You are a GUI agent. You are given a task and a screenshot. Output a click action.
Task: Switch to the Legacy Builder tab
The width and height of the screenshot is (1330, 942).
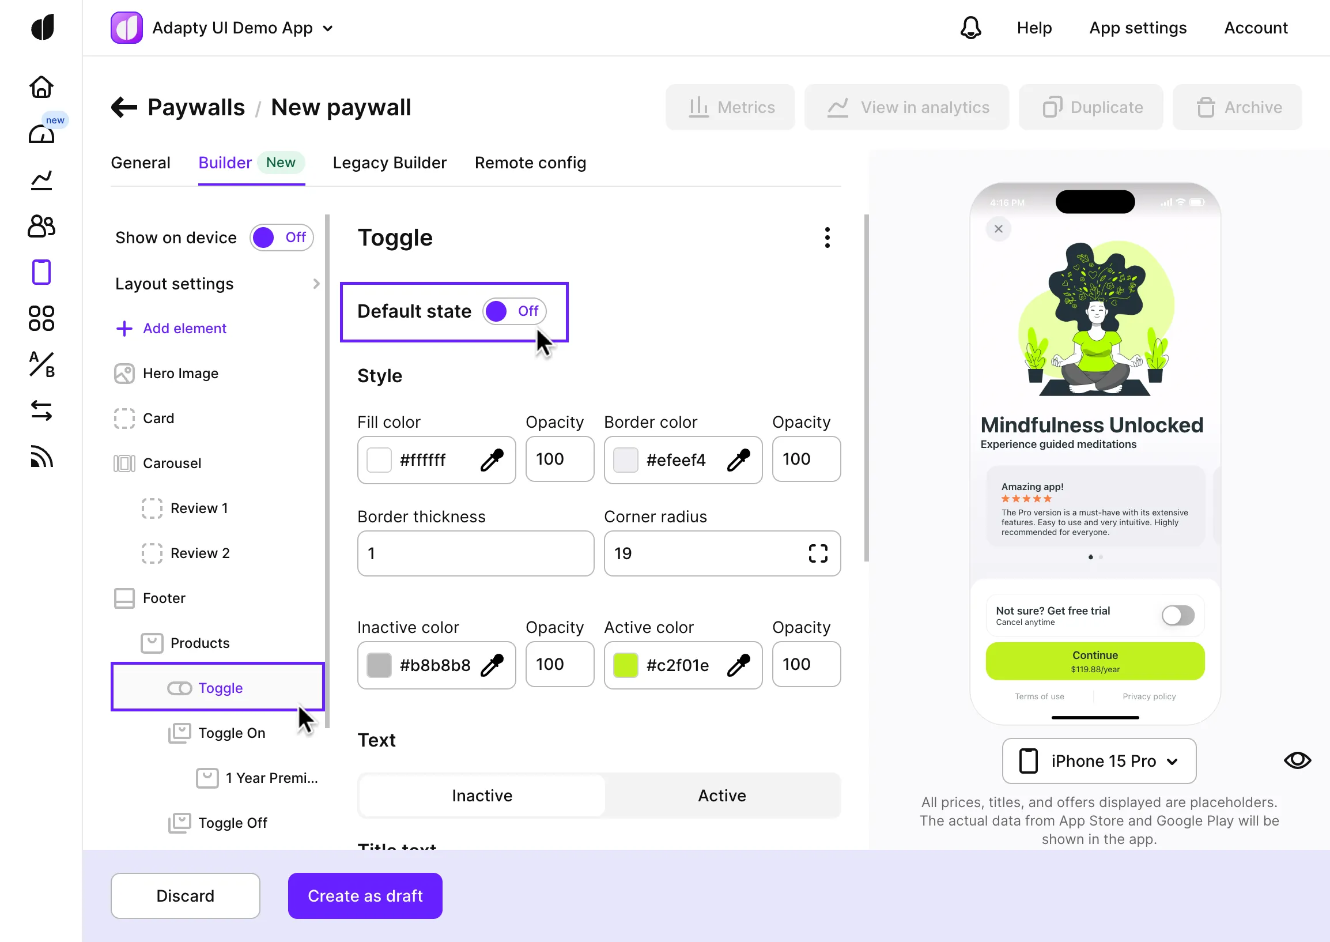tap(390, 163)
